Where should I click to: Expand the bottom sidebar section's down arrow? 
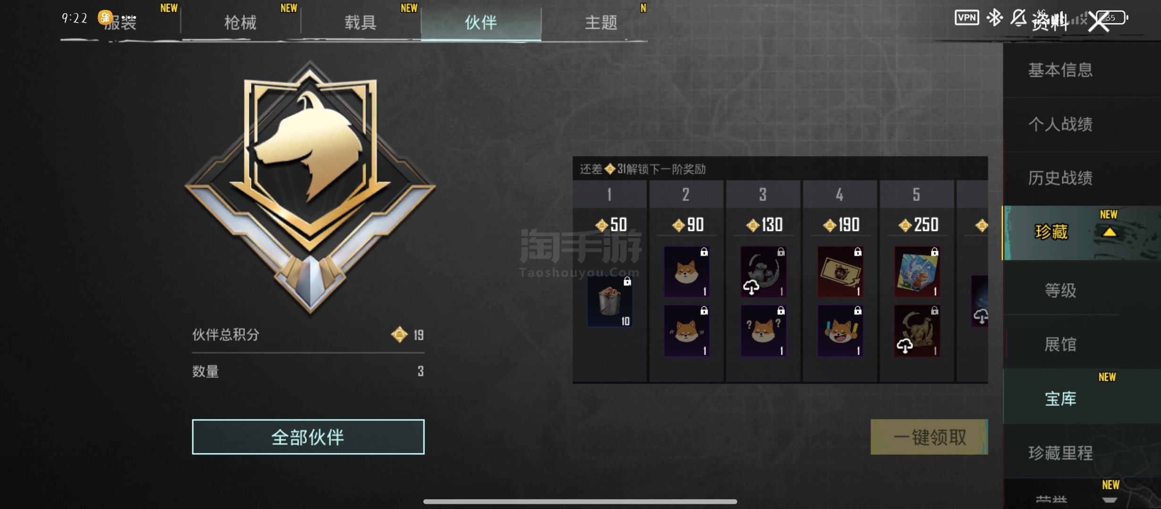tap(1110, 500)
